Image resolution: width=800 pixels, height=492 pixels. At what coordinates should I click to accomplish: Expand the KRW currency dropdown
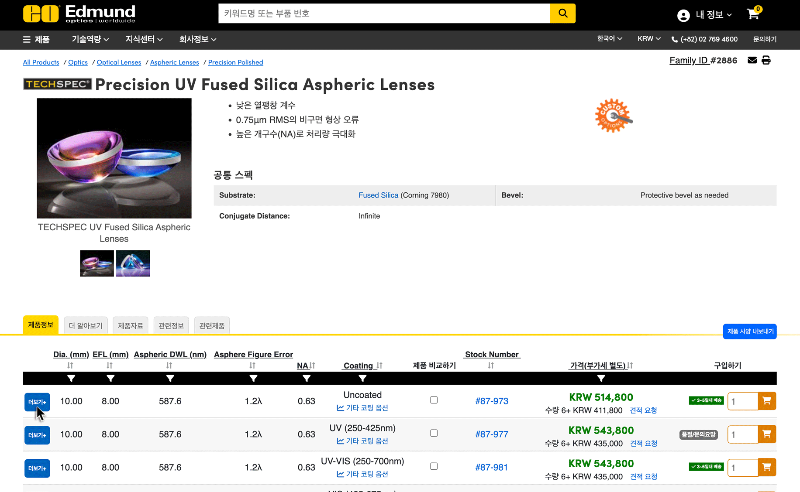pyautogui.click(x=648, y=39)
